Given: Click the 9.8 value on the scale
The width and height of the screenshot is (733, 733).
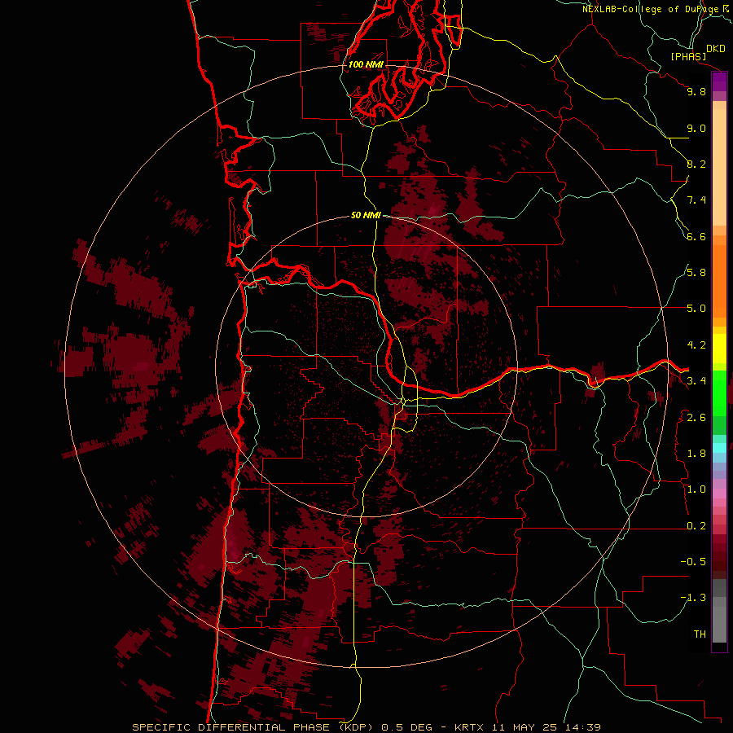Looking at the screenshot, I should [696, 91].
